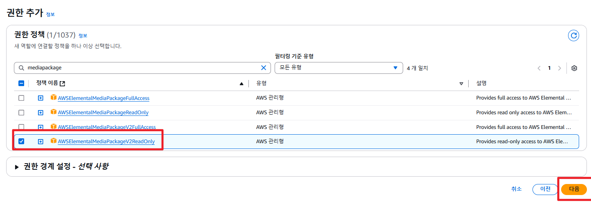Screen dimensions: 591x204
Task: Clear the mediapackage search text
Action: [x=264, y=68]
